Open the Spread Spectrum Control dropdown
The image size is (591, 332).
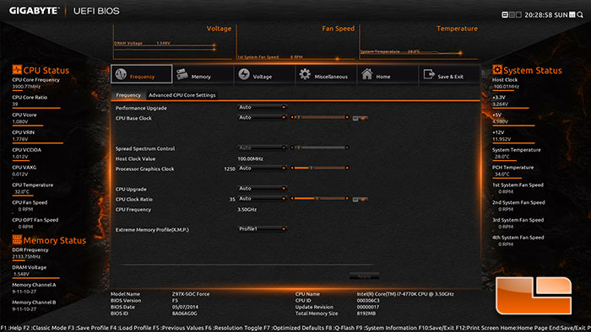point(263,147)
